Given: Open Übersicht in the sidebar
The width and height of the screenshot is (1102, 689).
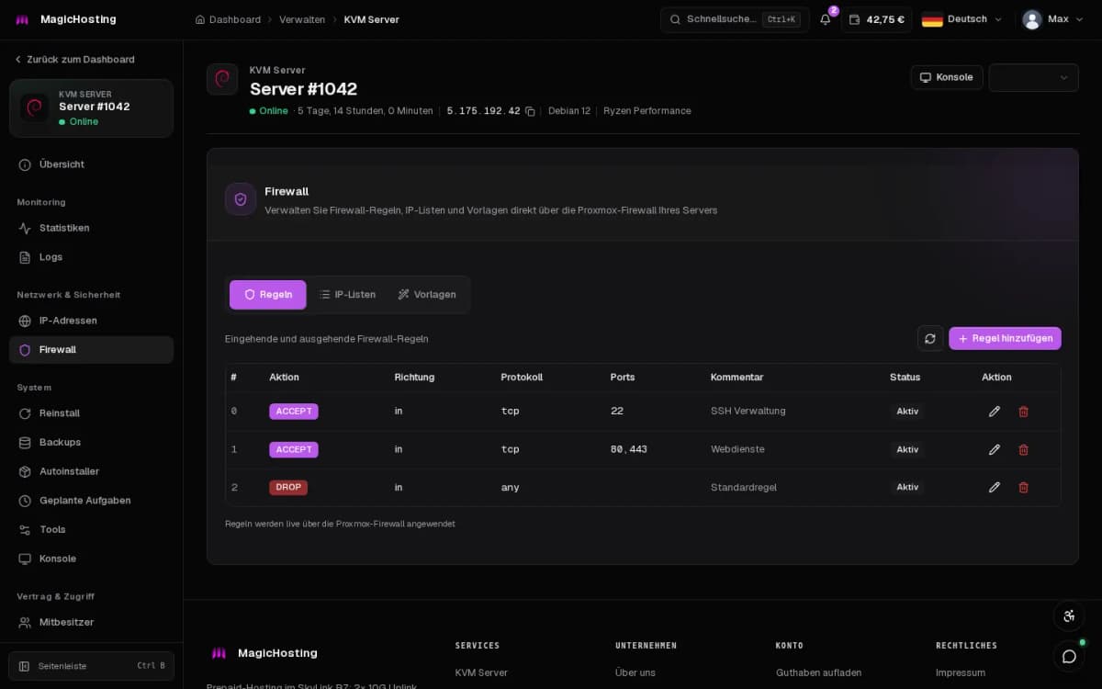Looking at the screenshot, I should pos(91,164).
